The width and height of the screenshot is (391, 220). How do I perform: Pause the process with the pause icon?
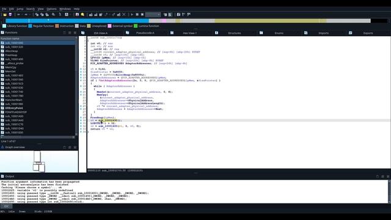(x=137, y=15)
